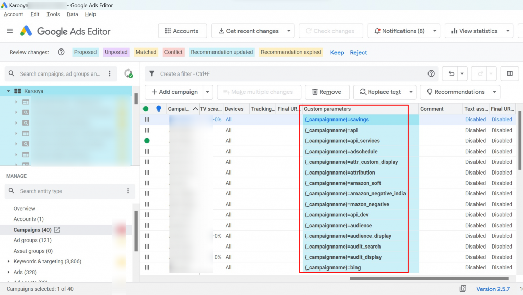Click pause icon in the attribution row
Viewport: 523px width, 295px height.
coord(147,173)
